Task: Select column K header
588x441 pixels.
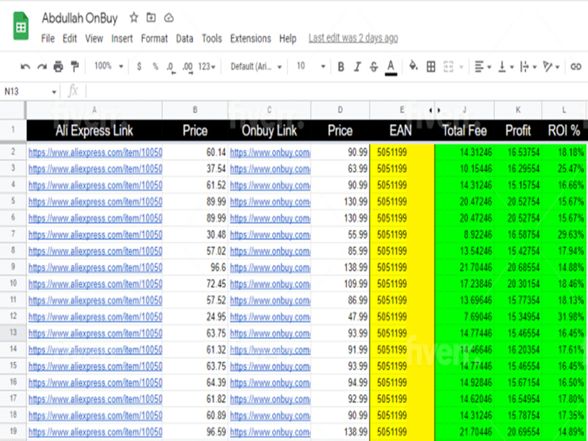Action: pyautogui.click(x=518, y=110)
